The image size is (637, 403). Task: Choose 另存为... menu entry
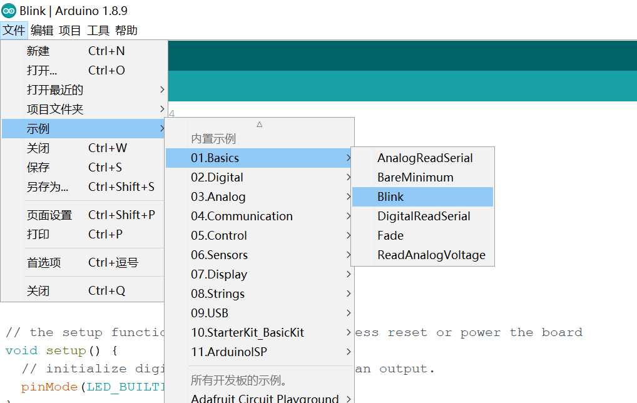[83, 186]
